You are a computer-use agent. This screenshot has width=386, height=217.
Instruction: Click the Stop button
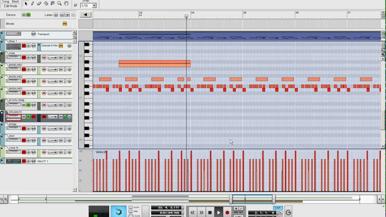click(210, 212)
